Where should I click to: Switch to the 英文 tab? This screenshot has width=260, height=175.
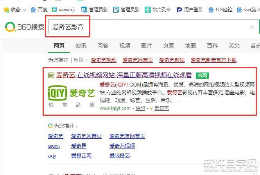point(234,46)
